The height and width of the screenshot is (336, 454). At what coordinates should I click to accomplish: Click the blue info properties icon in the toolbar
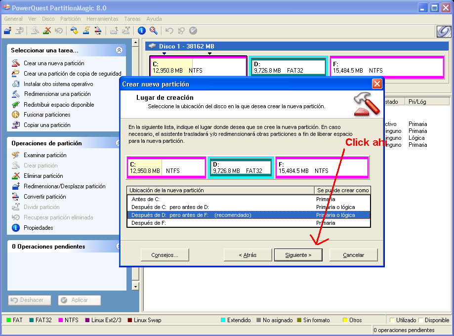142,31
